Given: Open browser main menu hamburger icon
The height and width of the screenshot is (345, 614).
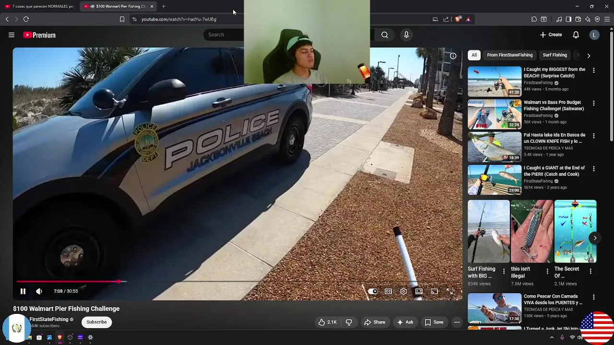Looking at the screenshot, I should [x=607, y=19].
